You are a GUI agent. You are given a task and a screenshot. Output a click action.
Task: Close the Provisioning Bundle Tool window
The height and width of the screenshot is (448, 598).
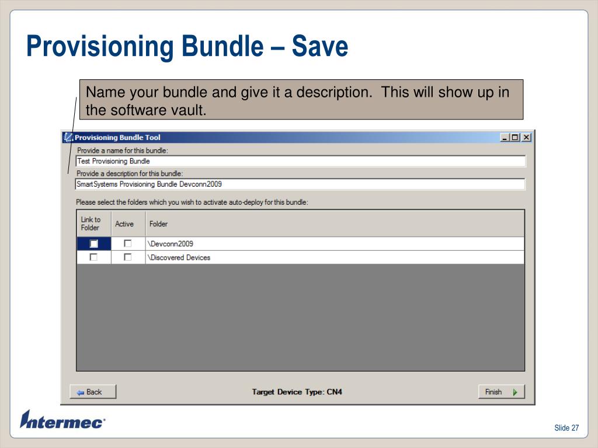click(526, 138)
